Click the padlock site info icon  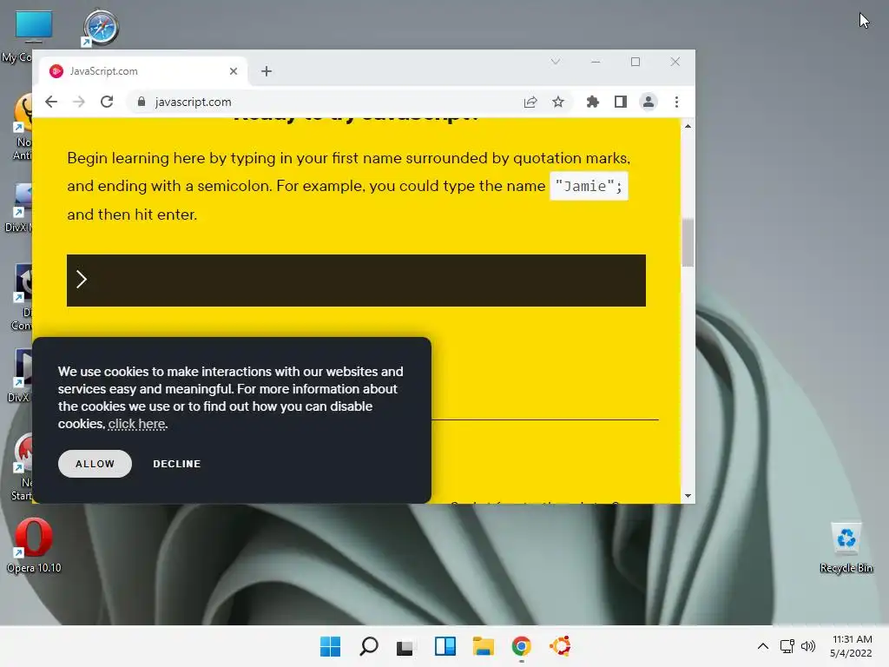click(142, 102)
